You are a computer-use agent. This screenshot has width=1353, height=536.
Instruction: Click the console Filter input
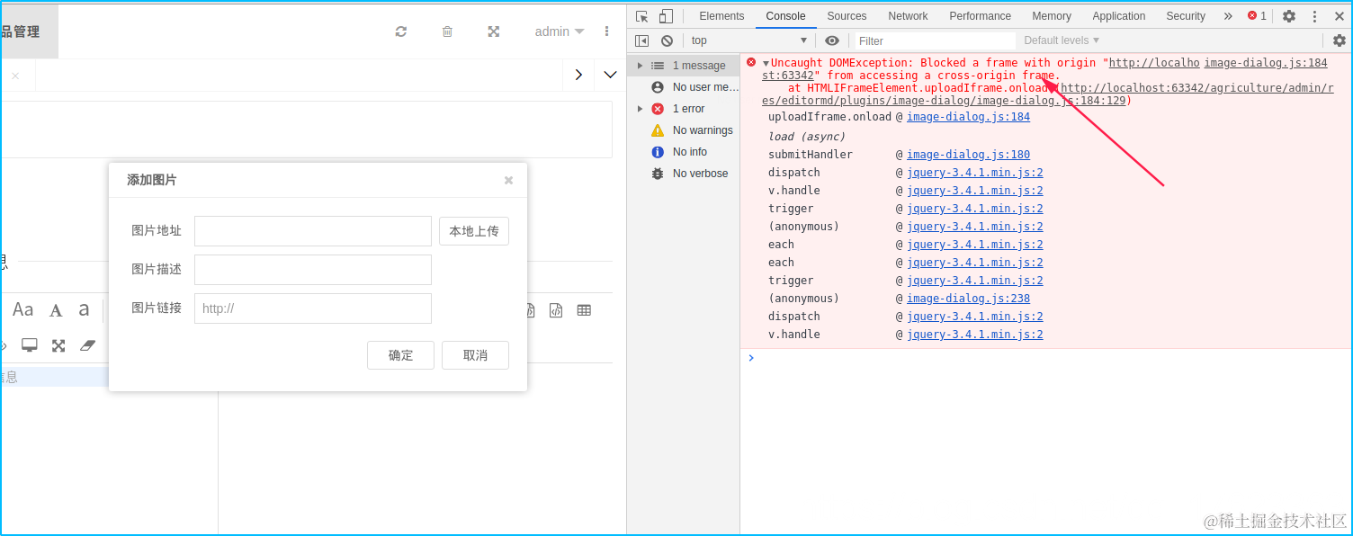click(935, 40)
